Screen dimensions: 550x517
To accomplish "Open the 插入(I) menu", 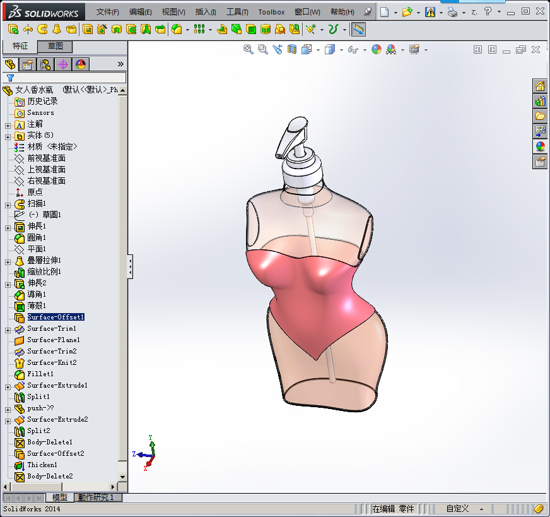I will pyautogui.click(x=206, y=12).
